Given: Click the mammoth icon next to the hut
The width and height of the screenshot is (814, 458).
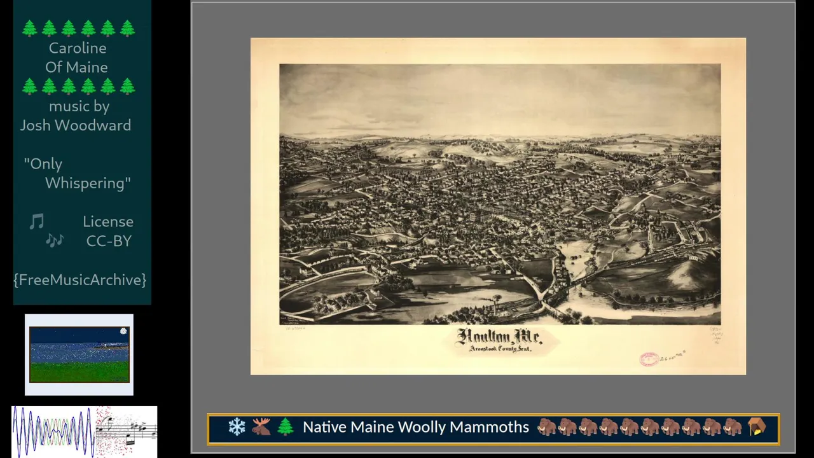Looking at the screenshot, I should click(732, 427).
